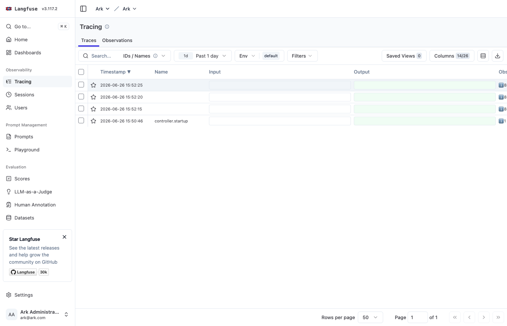
Task: Open the Ark organization dropdown
Action: click(x=102, y=9)
